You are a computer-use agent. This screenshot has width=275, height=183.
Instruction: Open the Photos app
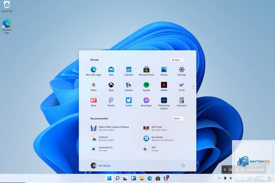pyautogui.click(x=164, y=71)
